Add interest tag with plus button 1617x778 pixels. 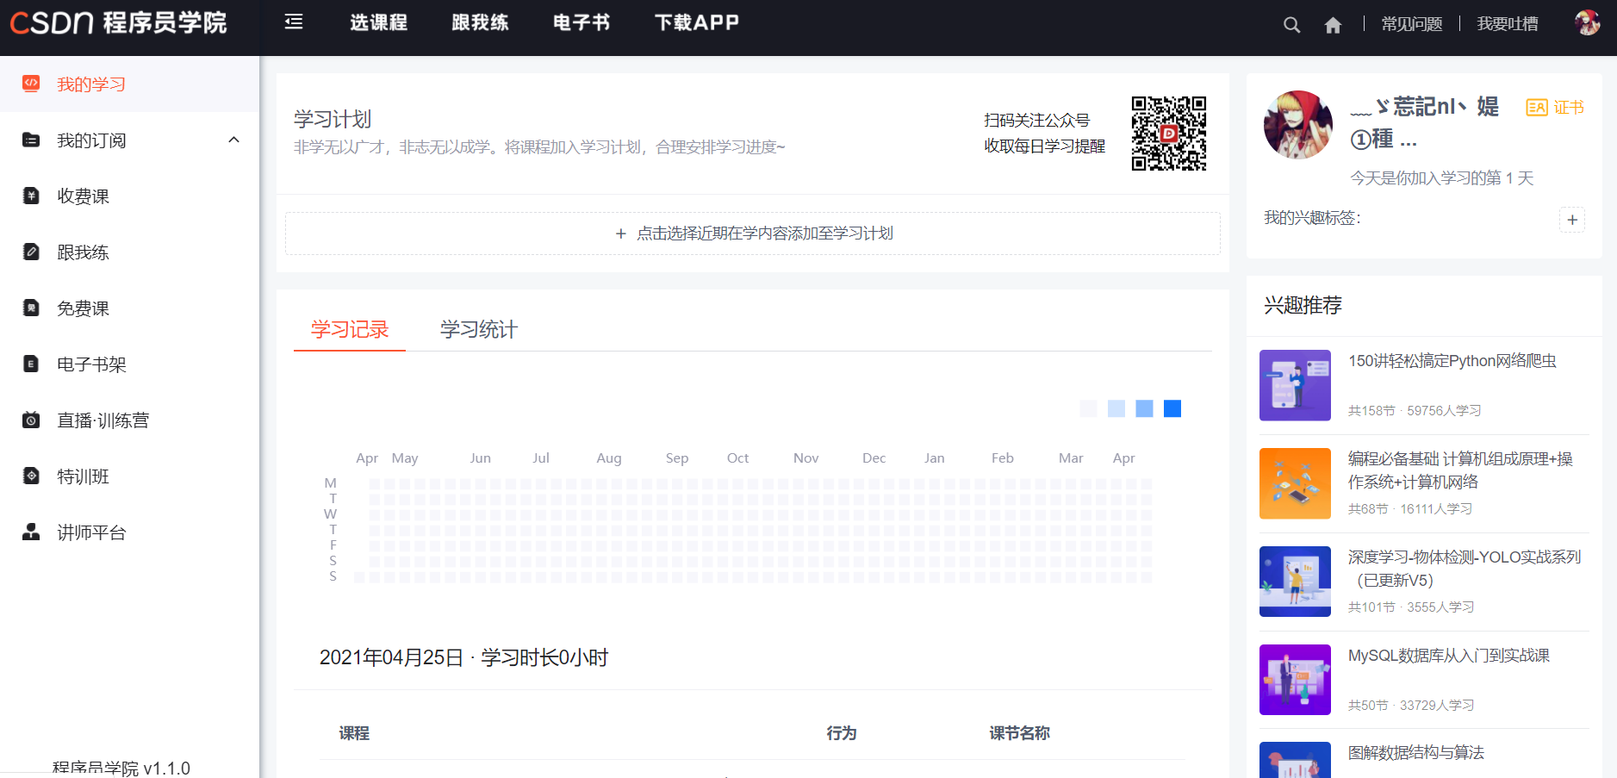pos(1572,220)
